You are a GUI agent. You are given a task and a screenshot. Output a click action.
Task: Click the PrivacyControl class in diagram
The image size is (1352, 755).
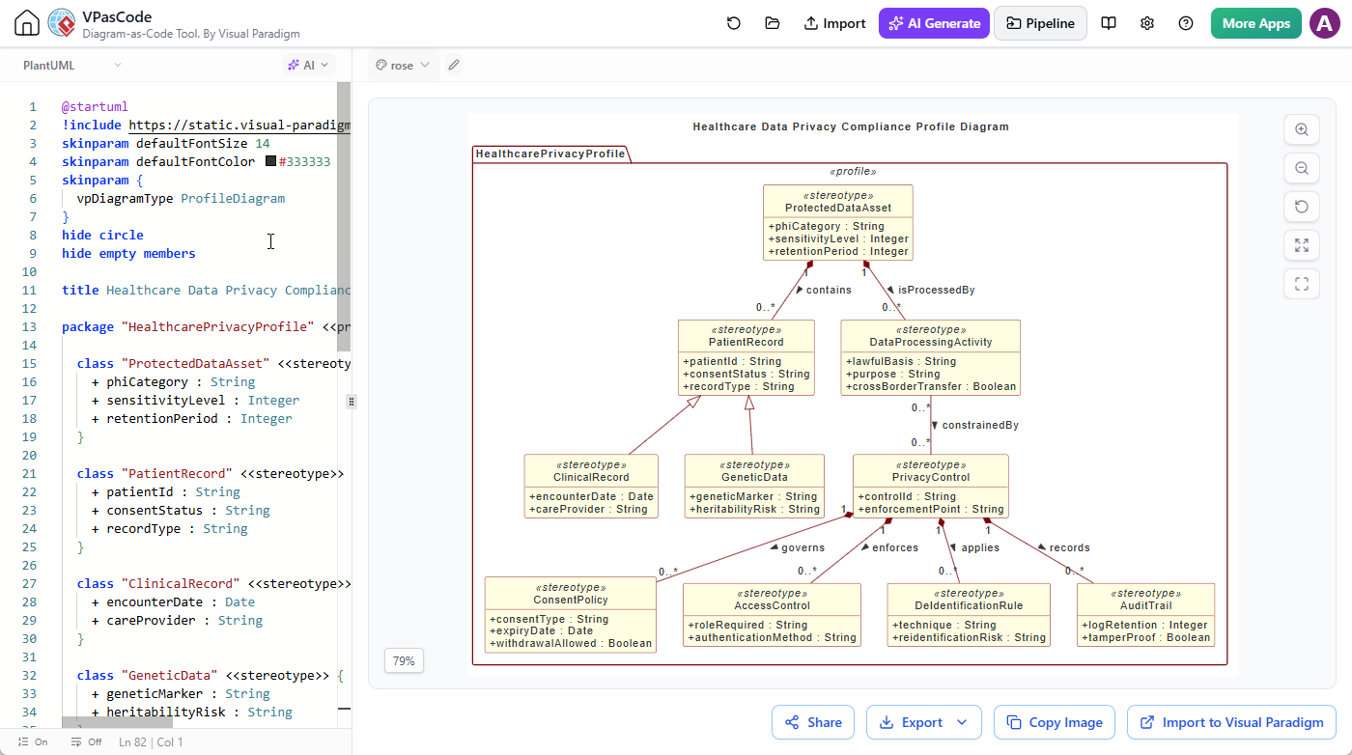coord(931,486)
